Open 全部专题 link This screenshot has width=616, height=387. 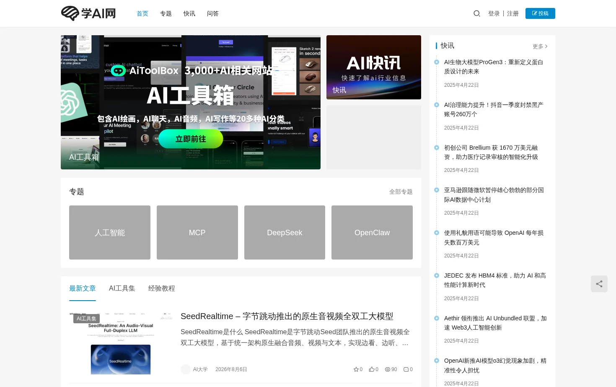click(401, 192)
